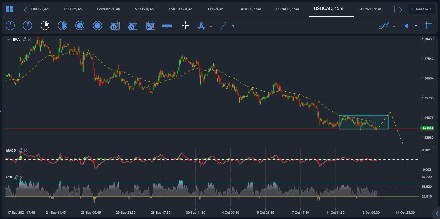Toggle the chart grid display
Image resolution: width=440 pixels, height=219 pixels.
[428, 25]
